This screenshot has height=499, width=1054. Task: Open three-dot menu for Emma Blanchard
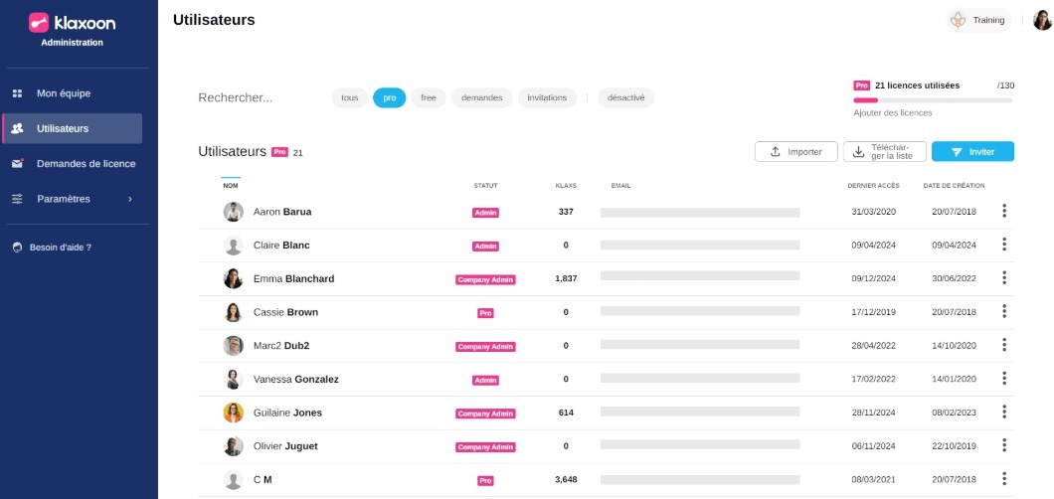click(1004, 278)
